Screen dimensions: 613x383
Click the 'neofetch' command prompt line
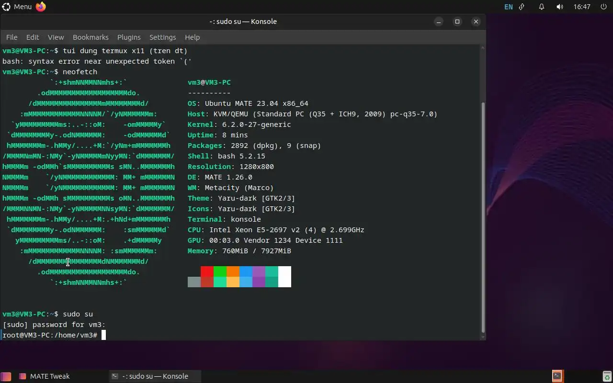coord(50,72)
